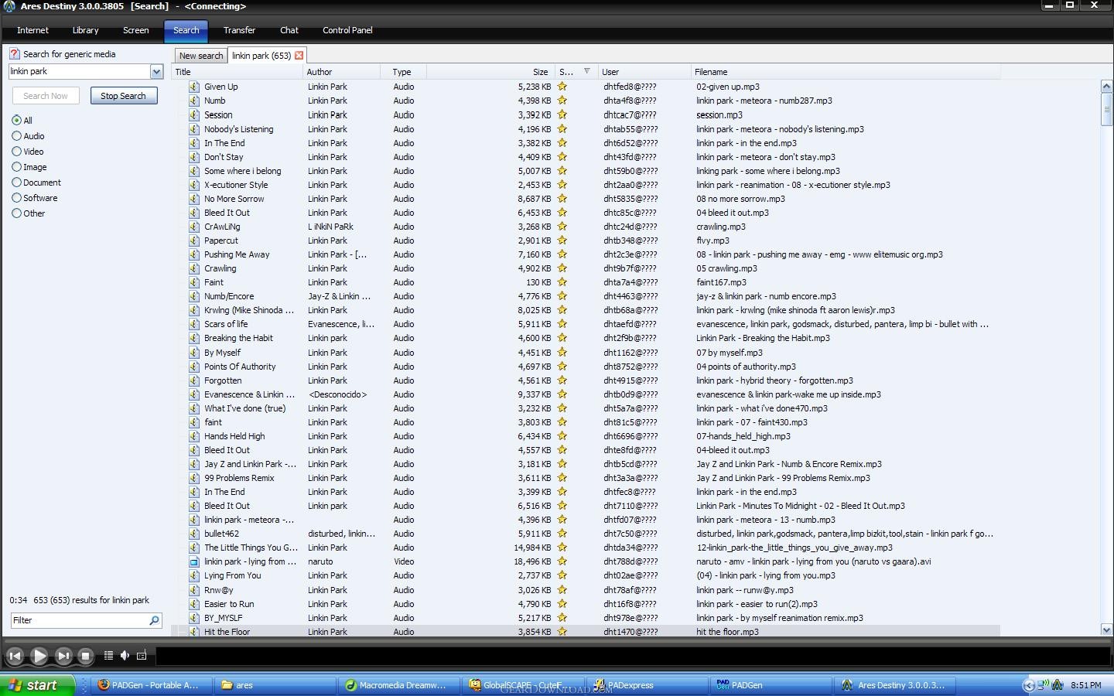Viewport: 1114px width, 696px height.
Task: Open the Screen tab
Action: click(x=135, y=31)
